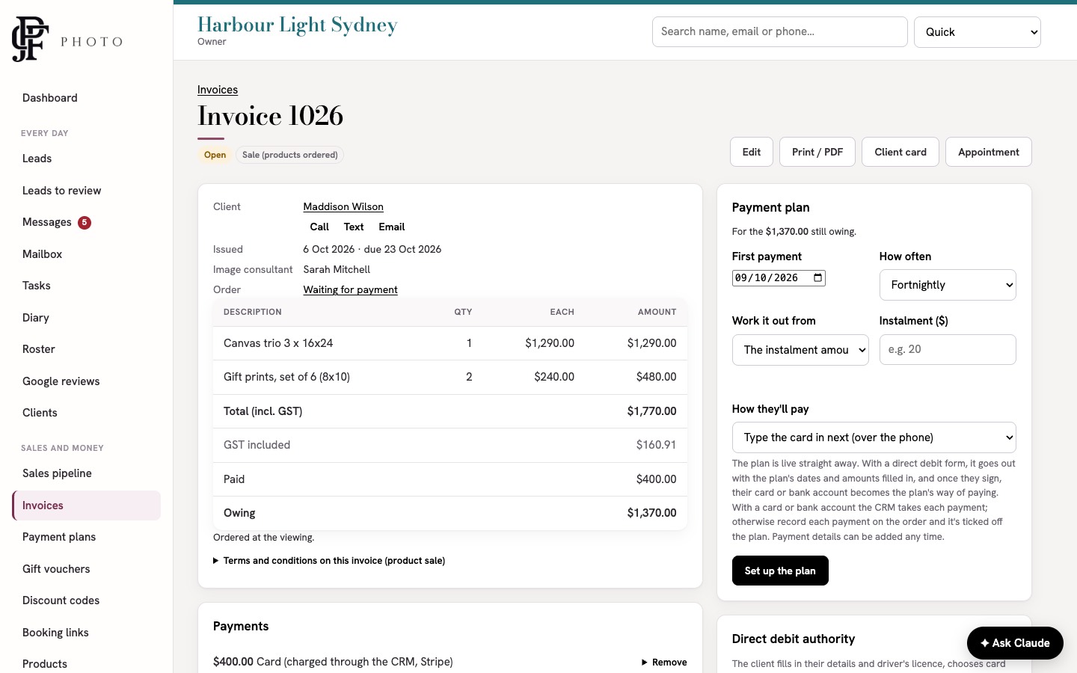The image size is (1077, 673).
Task: Open Leads to review
Action: coord(86,191)
